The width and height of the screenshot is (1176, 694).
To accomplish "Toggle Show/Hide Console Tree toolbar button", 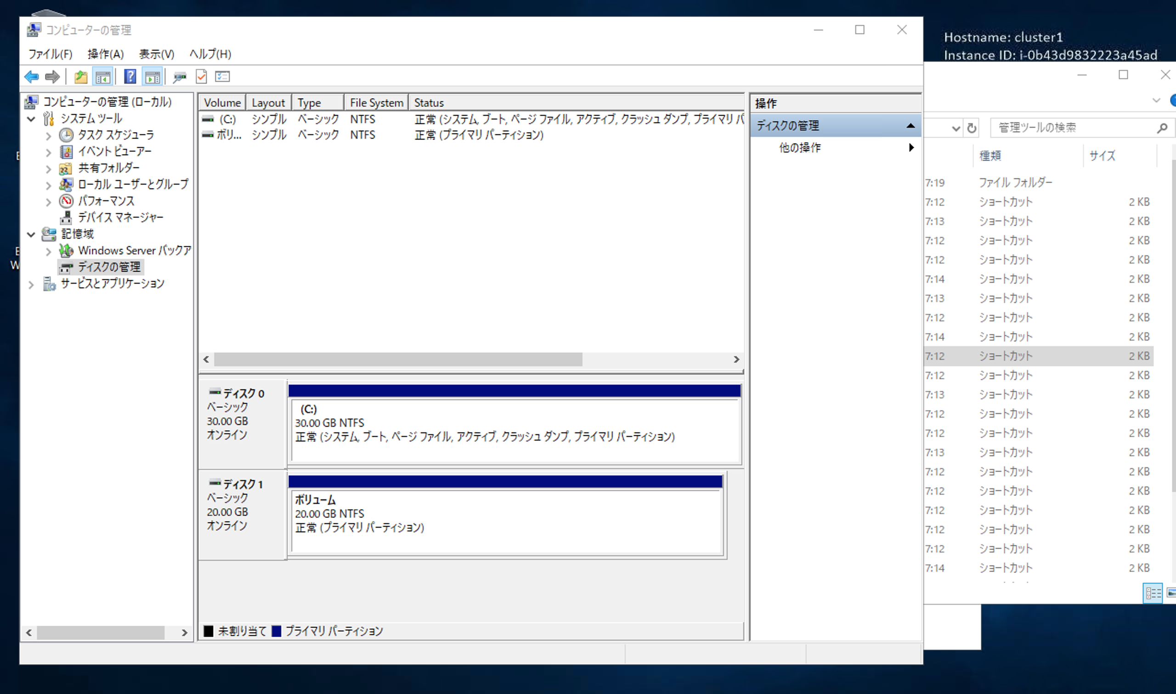I will [102, 76].
